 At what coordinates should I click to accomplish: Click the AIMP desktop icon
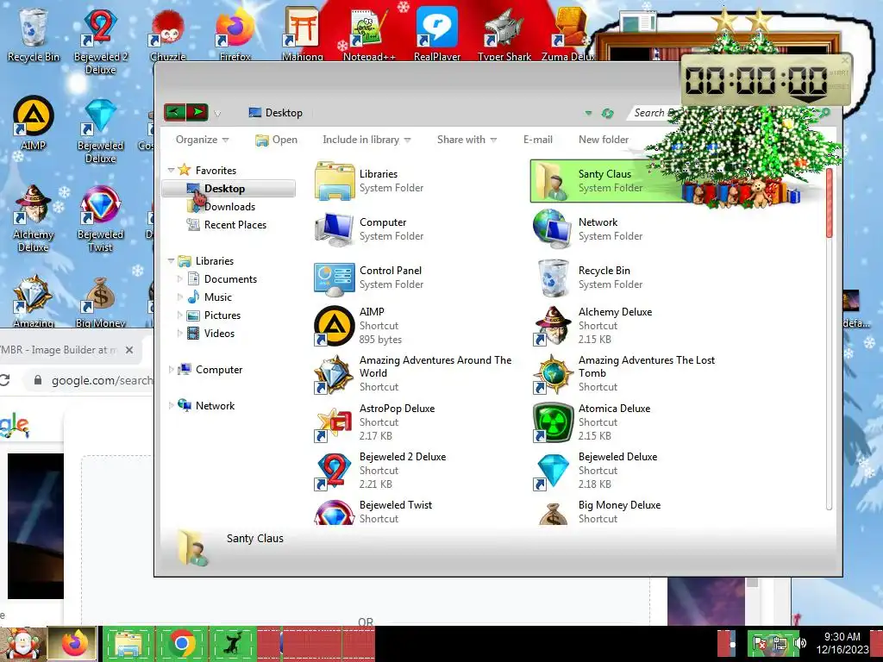pyautogui.click(x=34, y=124)
